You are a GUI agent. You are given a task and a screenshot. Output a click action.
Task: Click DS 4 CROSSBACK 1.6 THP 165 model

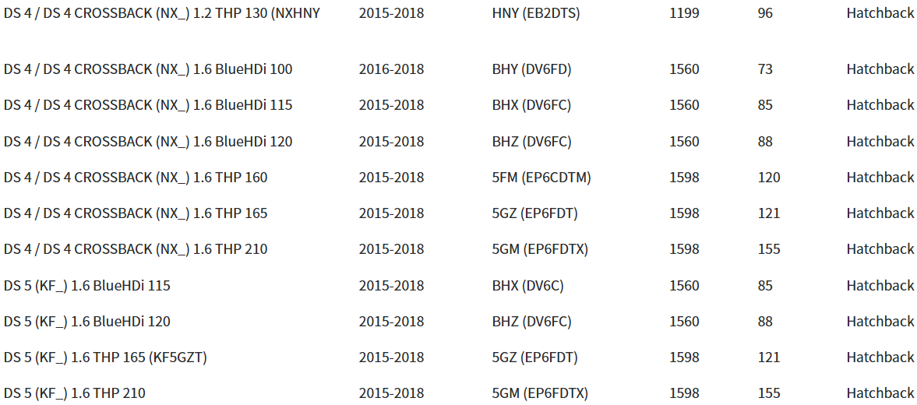point(136,213)
